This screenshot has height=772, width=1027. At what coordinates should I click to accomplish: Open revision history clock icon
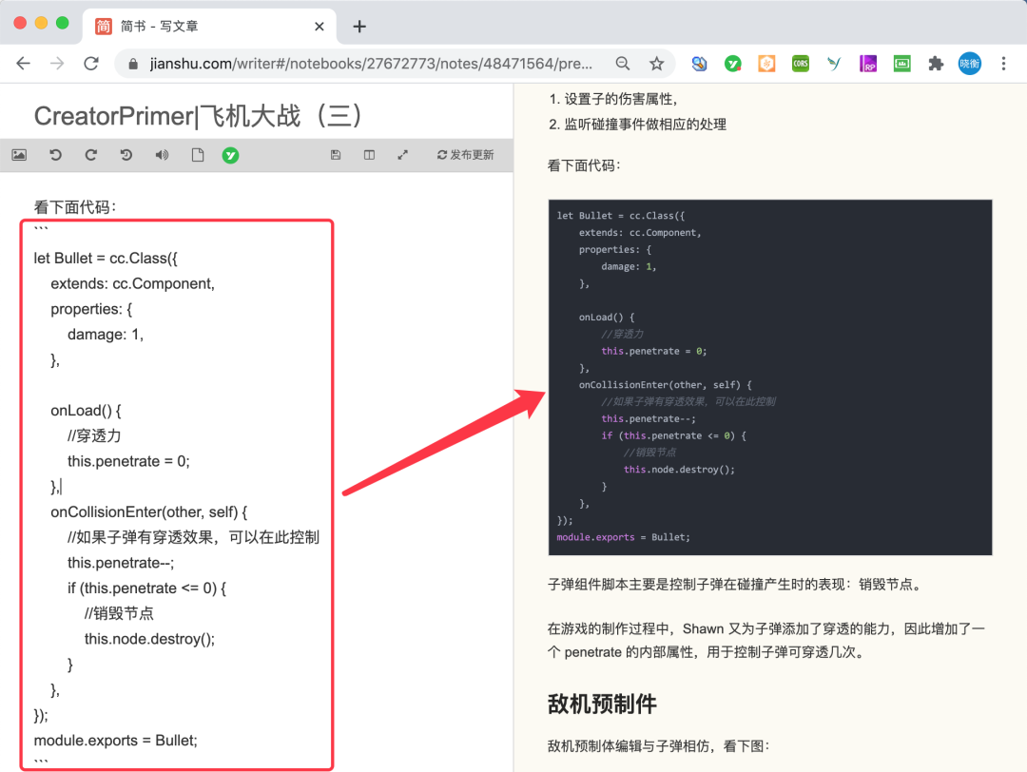click(x=126, y=155)
